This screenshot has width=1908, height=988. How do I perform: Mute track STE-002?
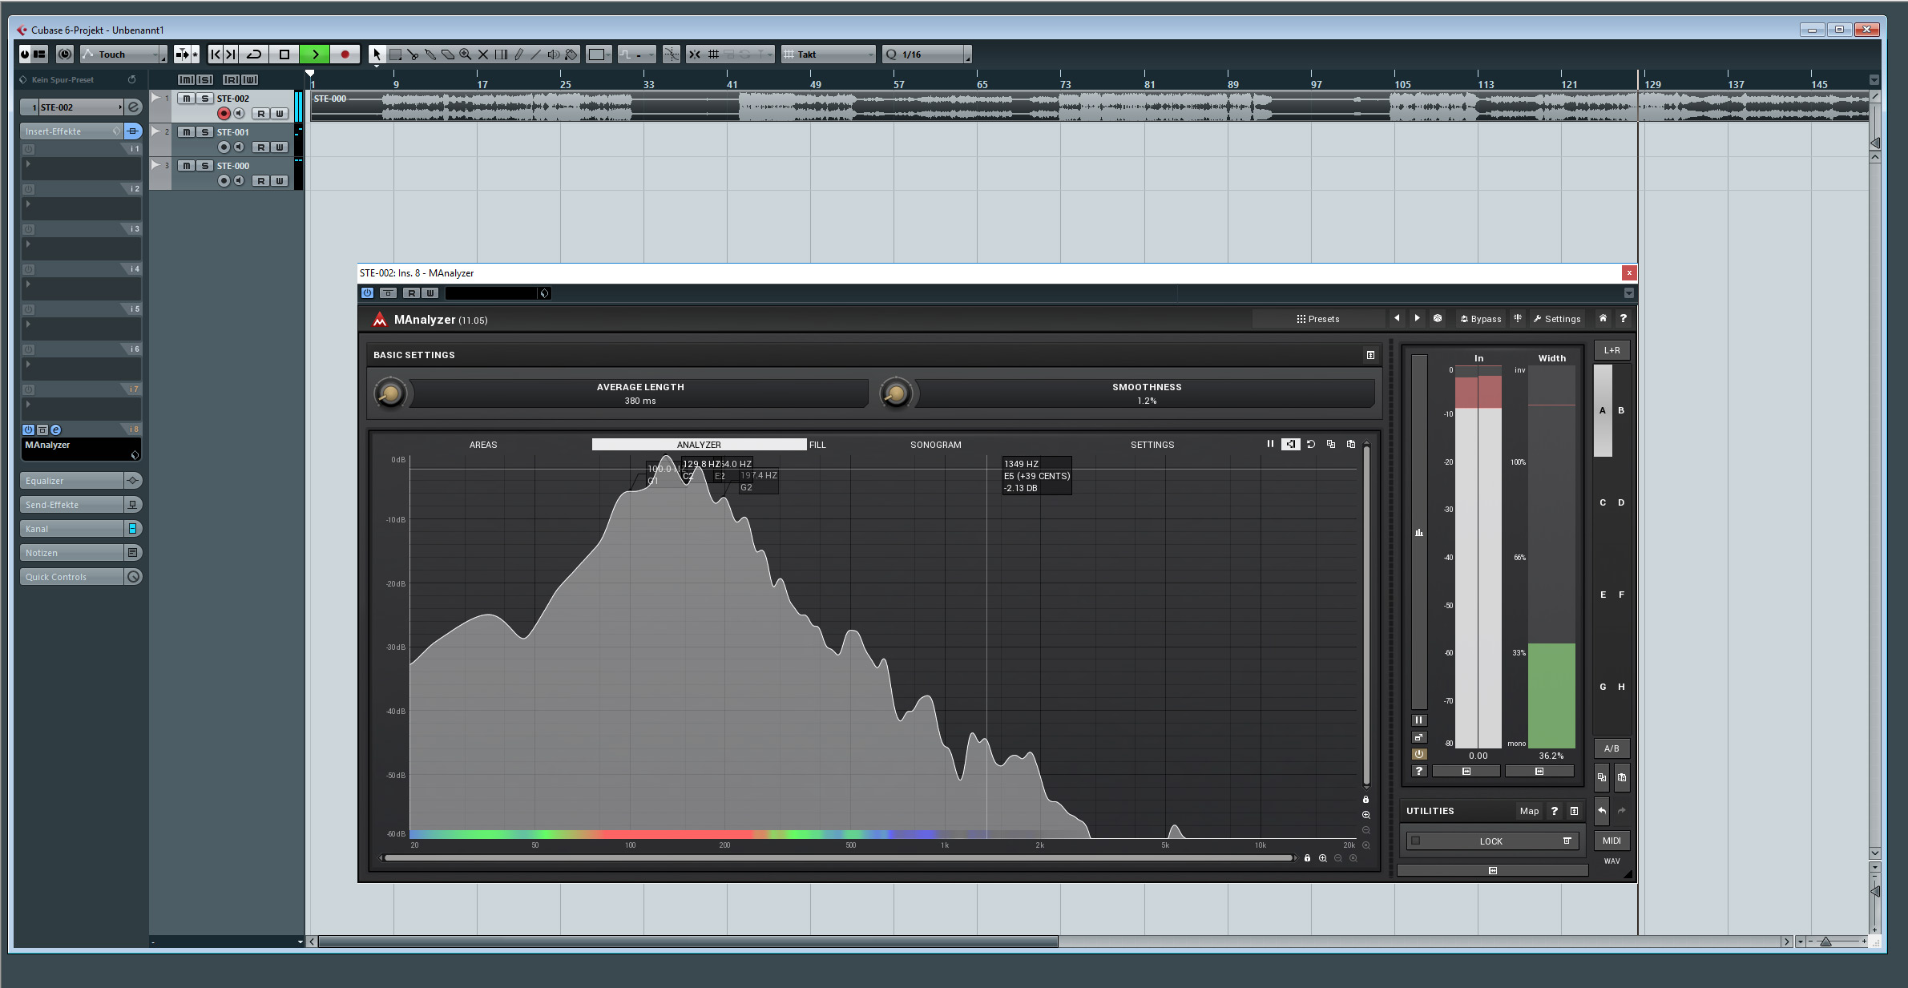186,99
